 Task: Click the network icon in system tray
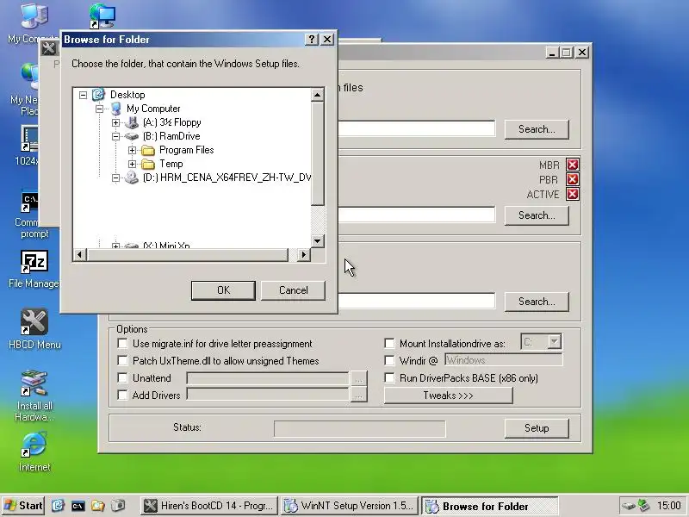pos(643,506)
